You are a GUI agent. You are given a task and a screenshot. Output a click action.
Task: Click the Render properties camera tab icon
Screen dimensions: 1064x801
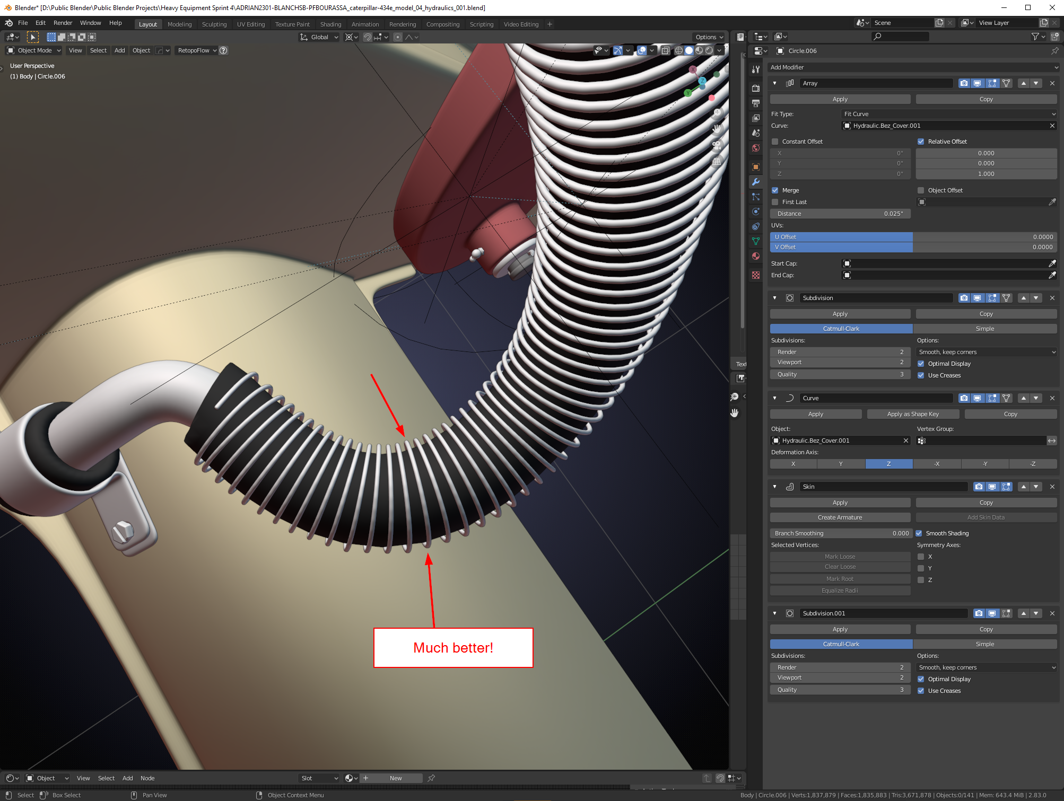pos(756,88)
